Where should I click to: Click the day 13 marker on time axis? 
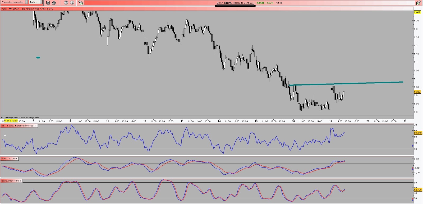182,121
